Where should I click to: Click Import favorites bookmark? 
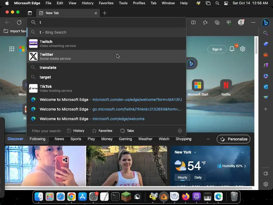pos(15,31)
